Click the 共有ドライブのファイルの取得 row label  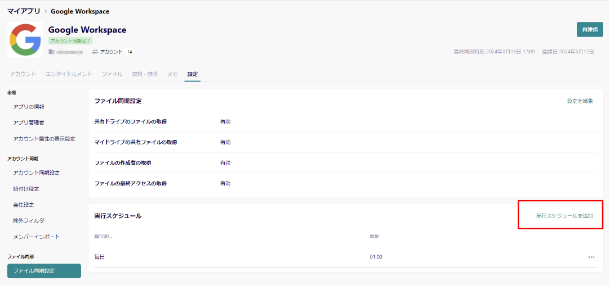pyautogui.click(x=130, y=121)
